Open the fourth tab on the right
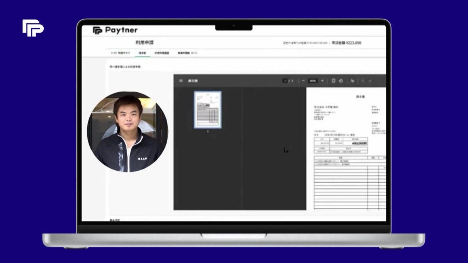This screenshot has height=263, width=468. click(188, 53)
